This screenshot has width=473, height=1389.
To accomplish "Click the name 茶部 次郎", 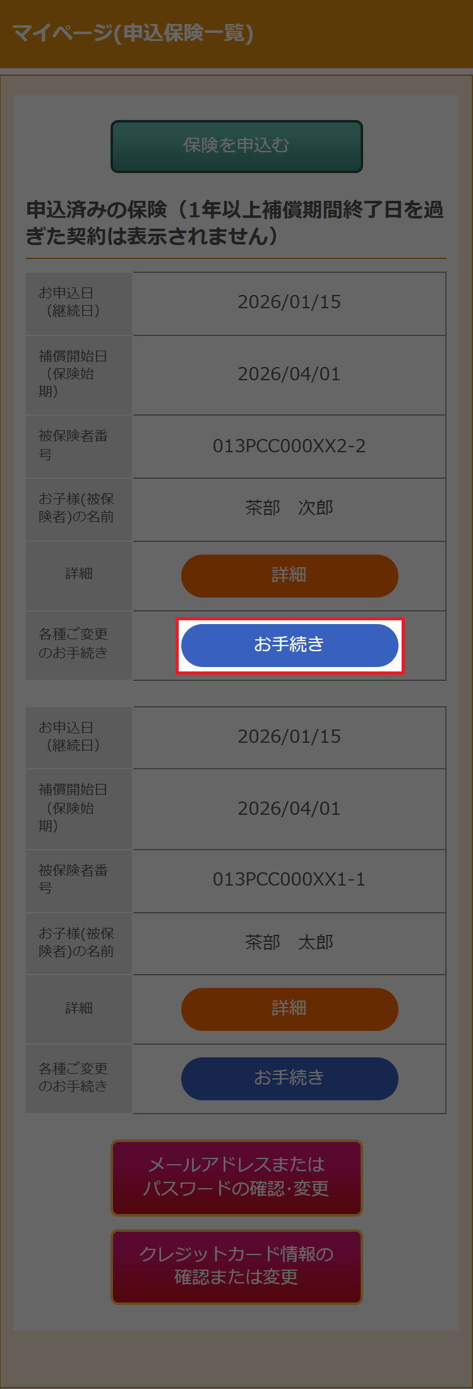I will (289, 508).
